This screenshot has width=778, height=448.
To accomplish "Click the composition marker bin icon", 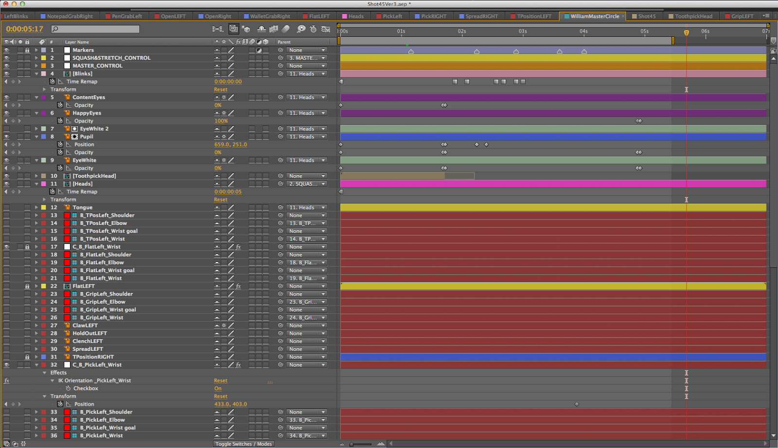I will (x=774, y=41).
